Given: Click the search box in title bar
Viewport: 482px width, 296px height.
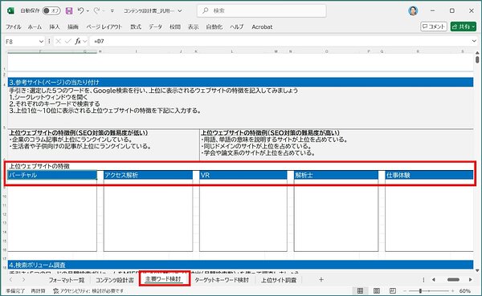Looking at the screenshot, I should [x=262, y=10].
